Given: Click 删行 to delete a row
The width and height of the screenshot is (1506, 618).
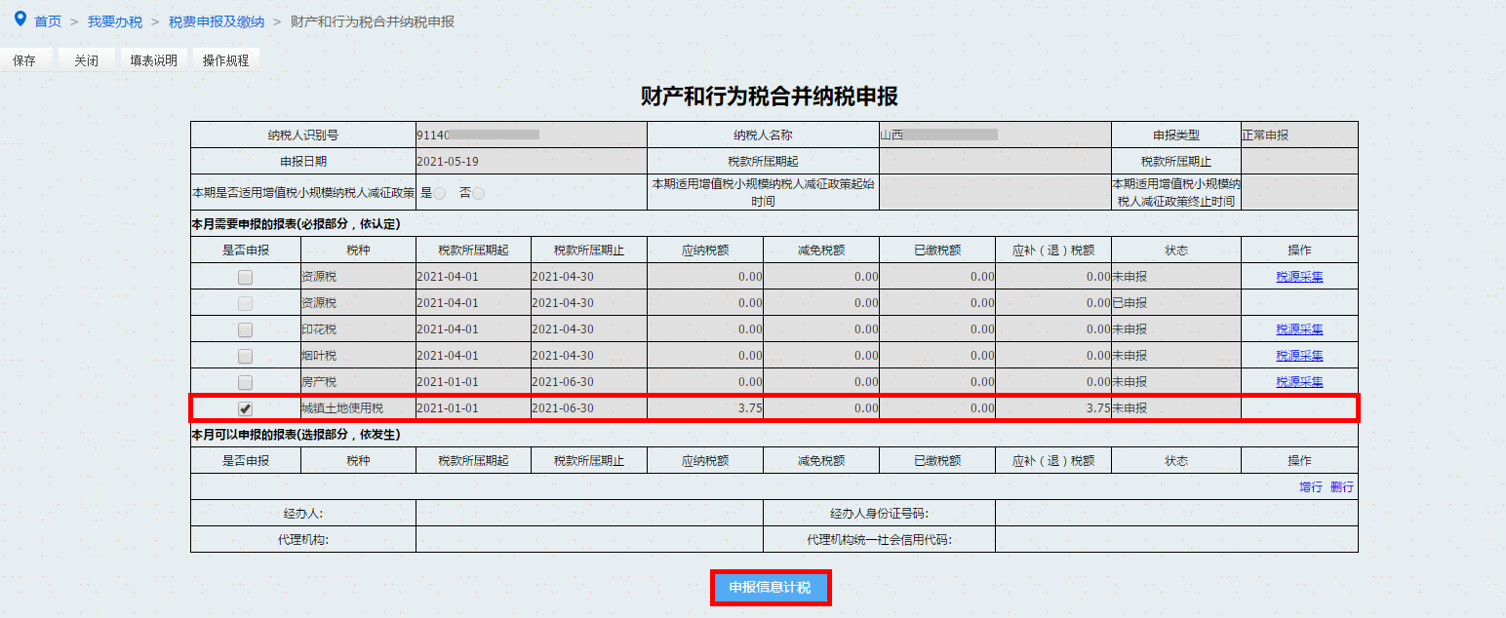Looking at the screenshot, I should [1342, 486].
